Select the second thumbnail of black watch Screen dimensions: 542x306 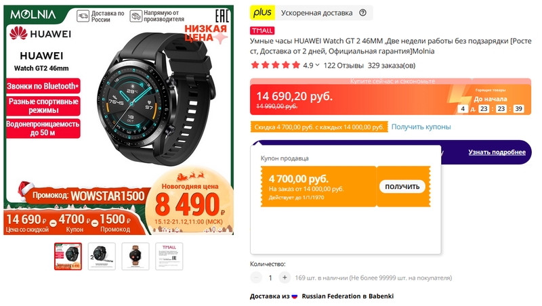102,257
